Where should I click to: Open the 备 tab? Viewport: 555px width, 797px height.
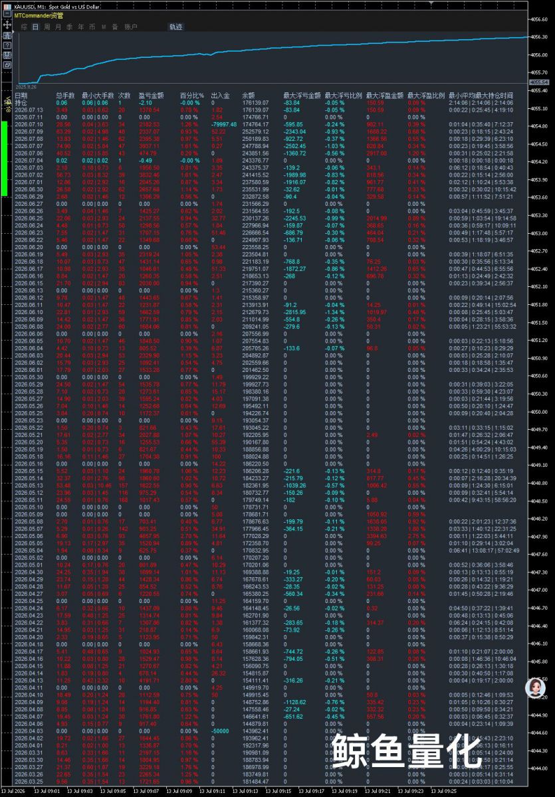[x=115, y=27]
